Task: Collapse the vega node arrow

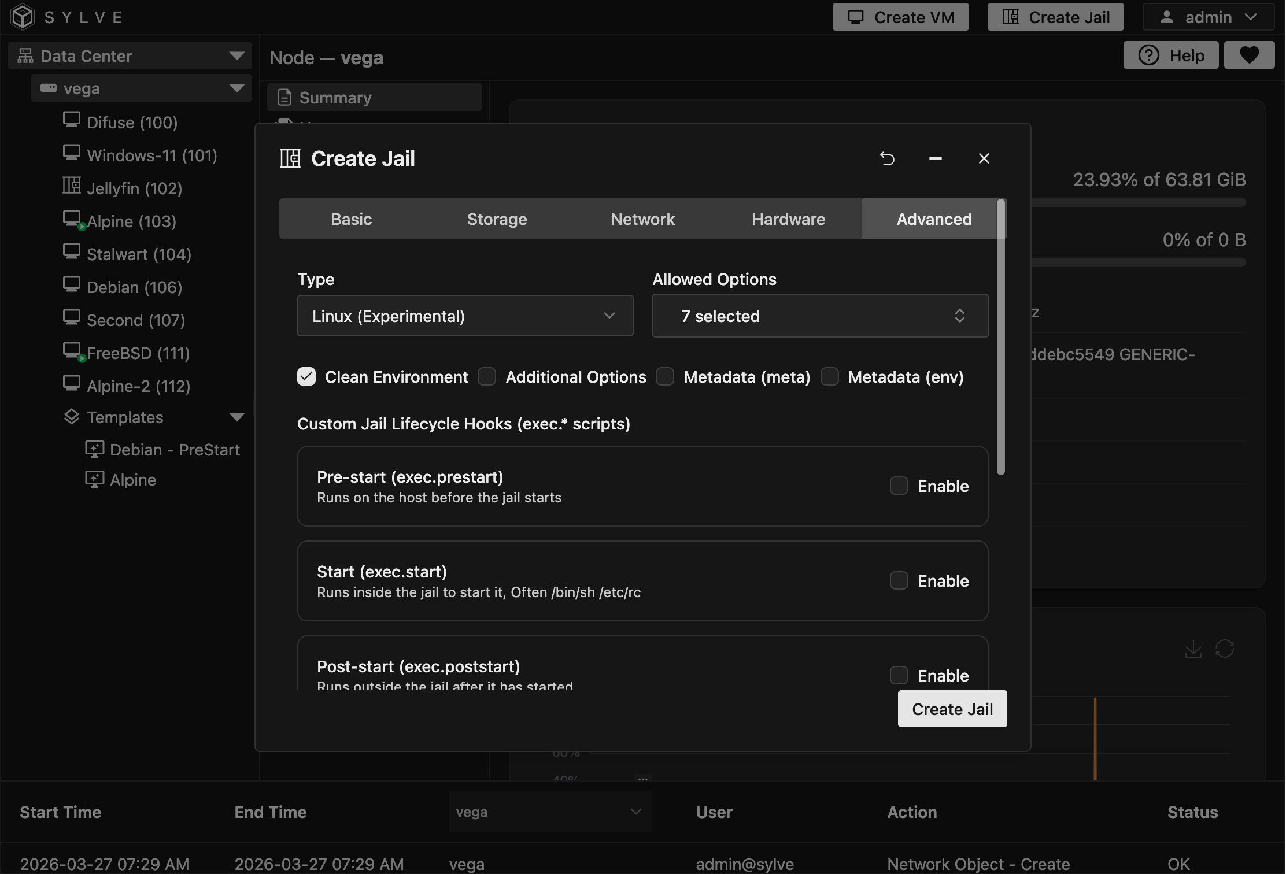Action: click(x=236, y=88)
